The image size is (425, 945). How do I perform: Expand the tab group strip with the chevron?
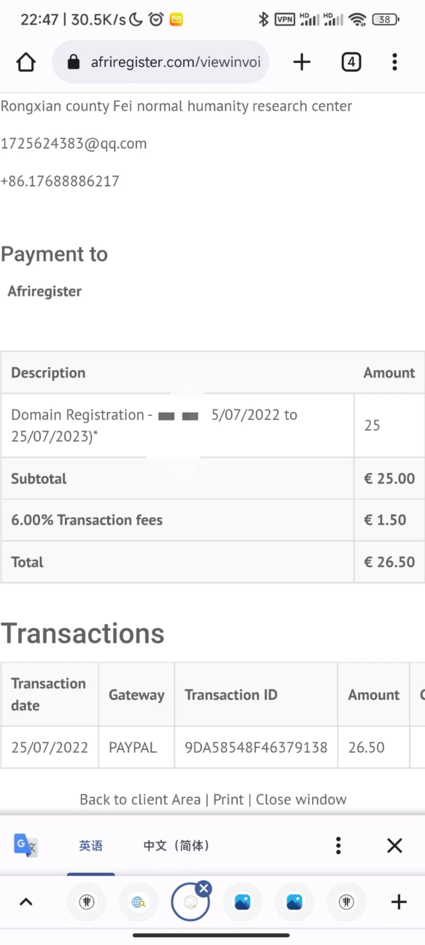(26, 902)
